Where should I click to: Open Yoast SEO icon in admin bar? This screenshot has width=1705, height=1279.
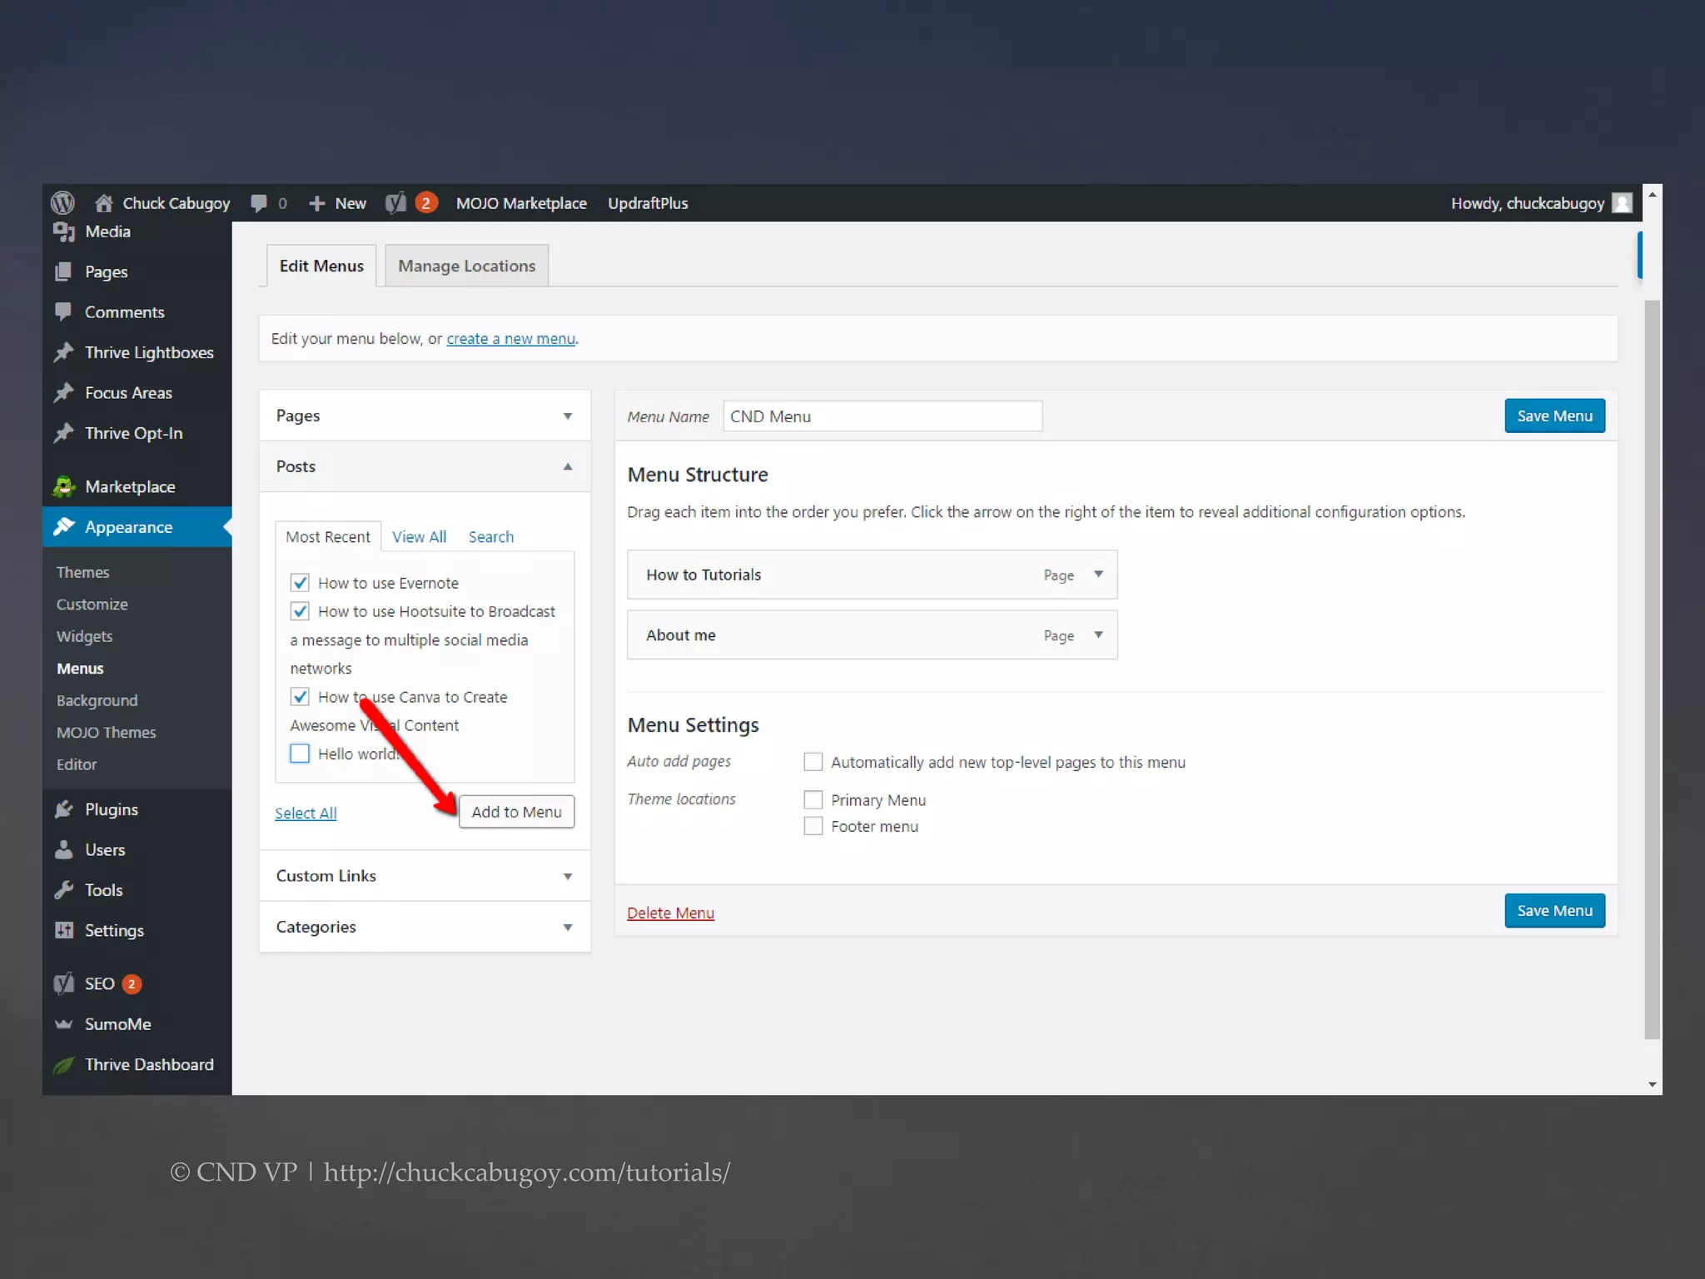point(396,202)
